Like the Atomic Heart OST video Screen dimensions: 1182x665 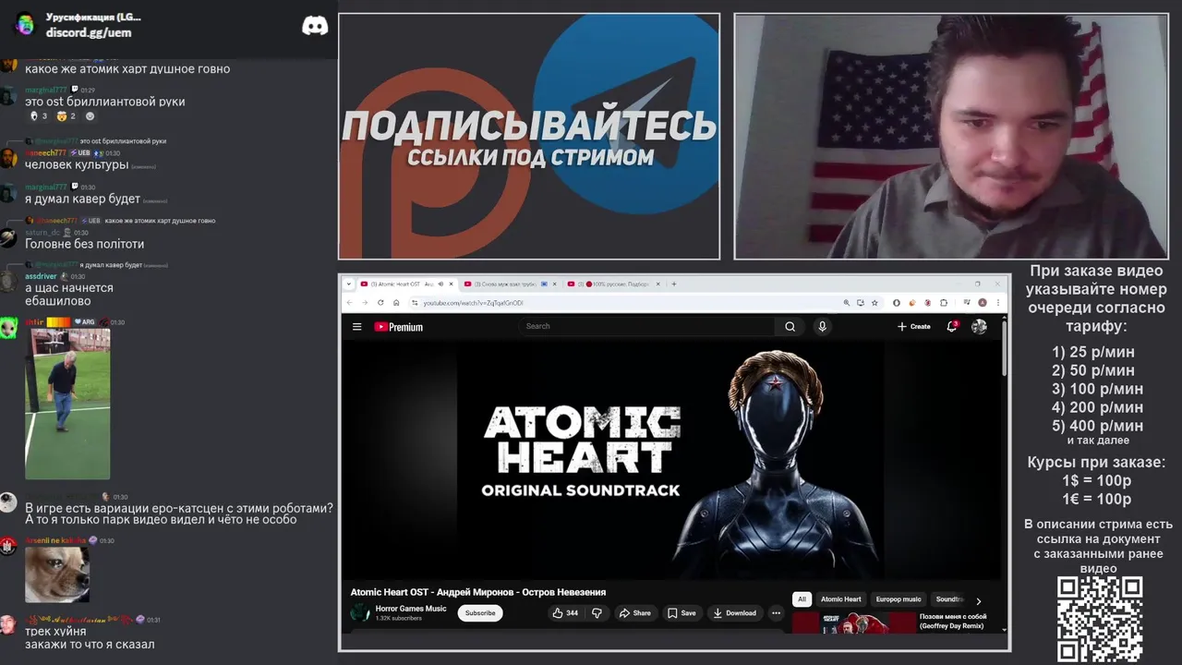565,613
